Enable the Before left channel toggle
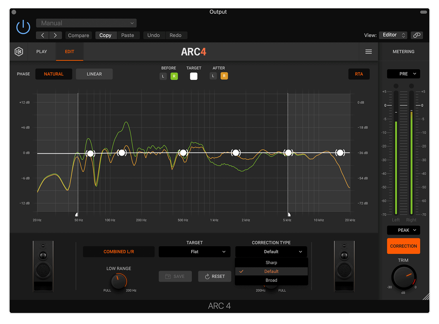This screenshot has height=324, width=439. point(163,76)
